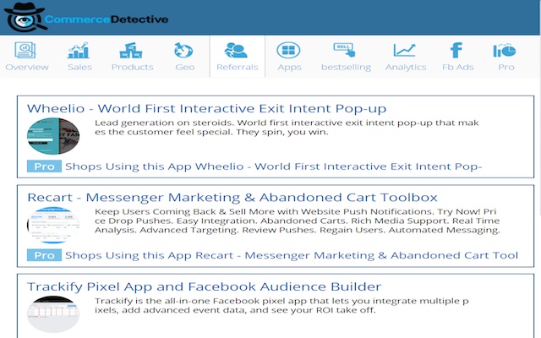
Task: Open the Trackify Pixel App title link
Action: point(205,286)
